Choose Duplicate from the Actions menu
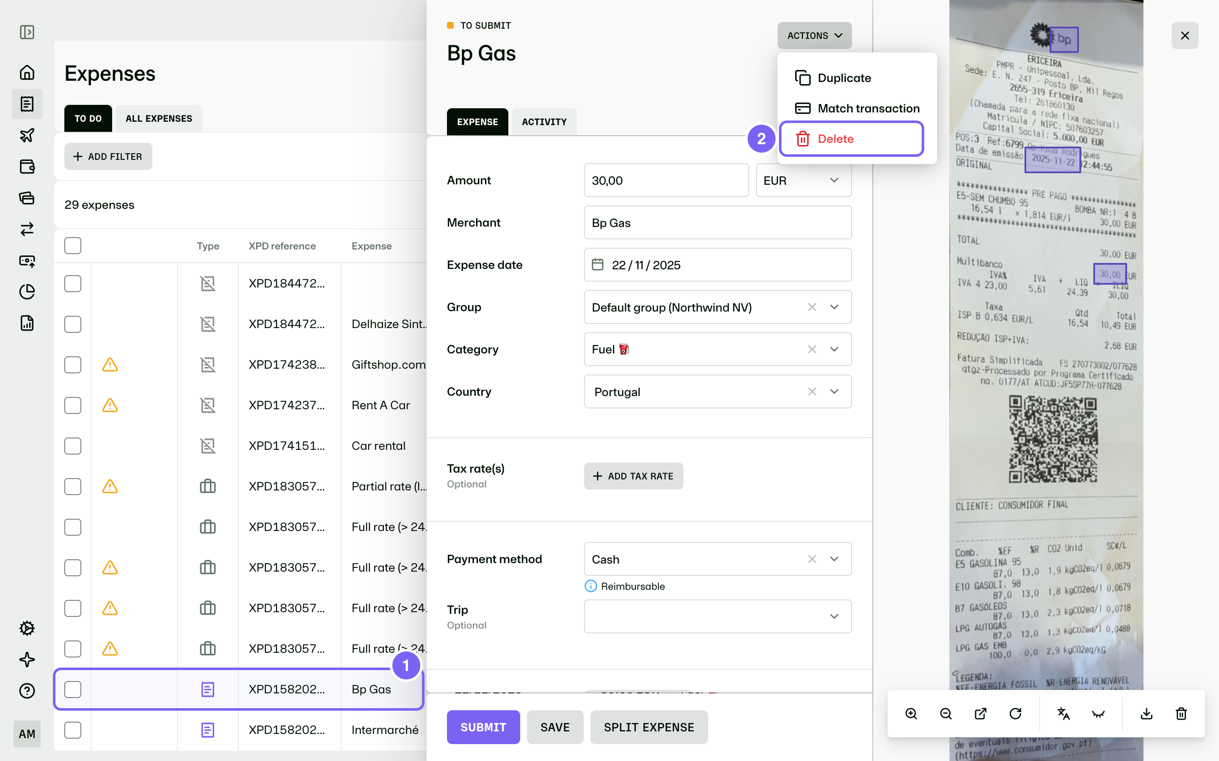The height and width of the screenshot is (761, 1219). [x=857, y=78]
